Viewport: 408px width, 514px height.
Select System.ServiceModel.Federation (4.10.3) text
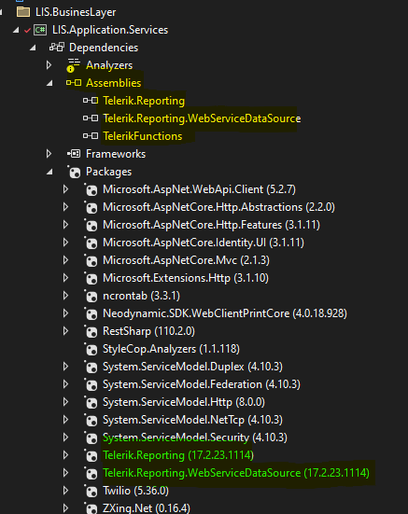(x=202, y=384)
